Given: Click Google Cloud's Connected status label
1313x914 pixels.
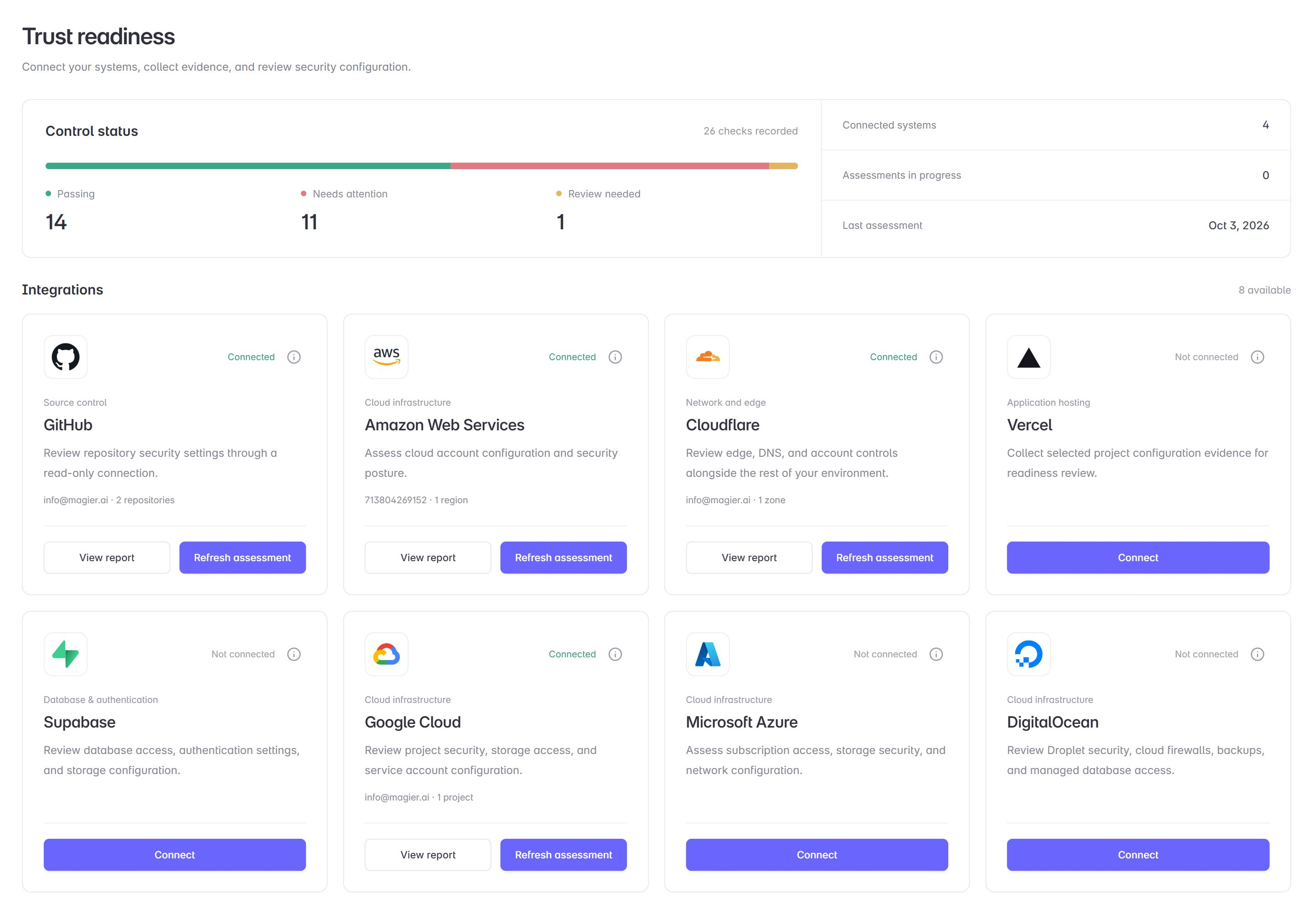Looking at the screenshot, I should click(573, 654).
